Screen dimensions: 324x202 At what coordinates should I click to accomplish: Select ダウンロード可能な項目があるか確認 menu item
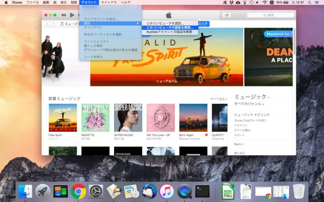110,50
